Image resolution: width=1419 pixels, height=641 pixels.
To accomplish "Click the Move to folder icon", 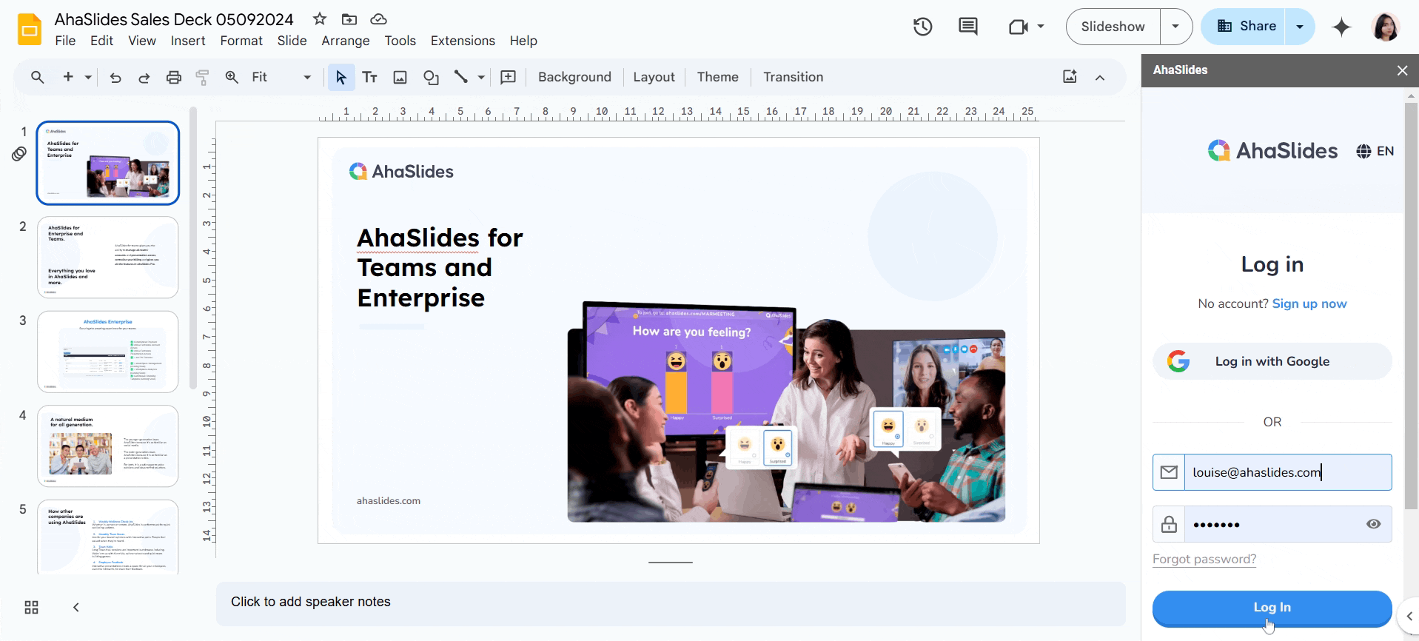I will coord(349,19).
